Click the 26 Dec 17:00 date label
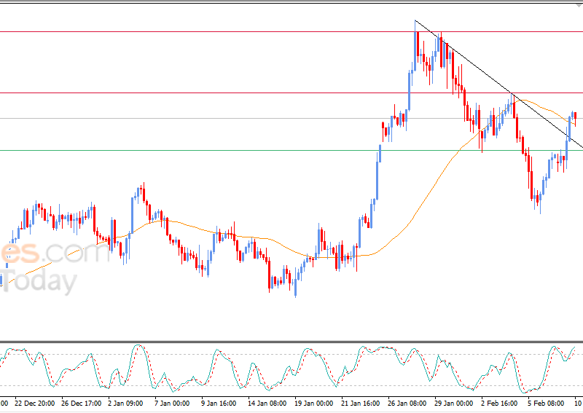Screen dimensions: 583x413 pos(82,403)
